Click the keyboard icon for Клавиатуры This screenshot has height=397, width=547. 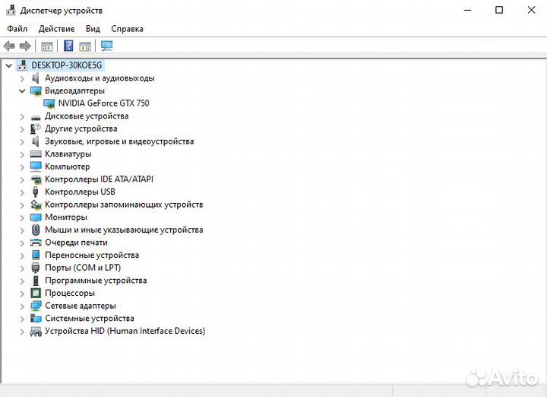(x=36, y=154)
